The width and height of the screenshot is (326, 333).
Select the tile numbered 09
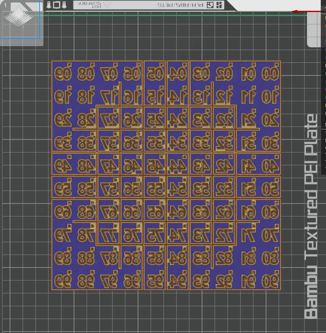click(x=63, y=72)
